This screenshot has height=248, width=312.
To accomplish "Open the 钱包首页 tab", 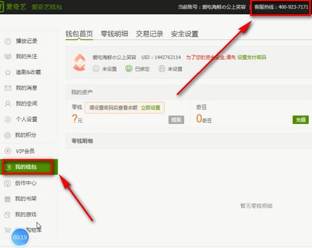I will pyautogui.click(x=79, y=34).
